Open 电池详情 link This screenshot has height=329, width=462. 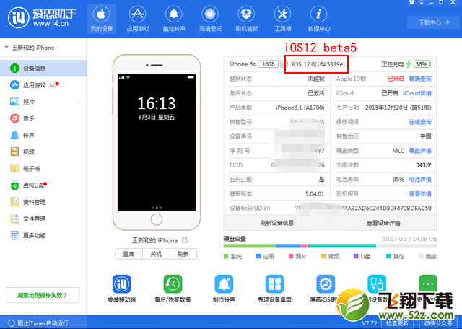420,180
